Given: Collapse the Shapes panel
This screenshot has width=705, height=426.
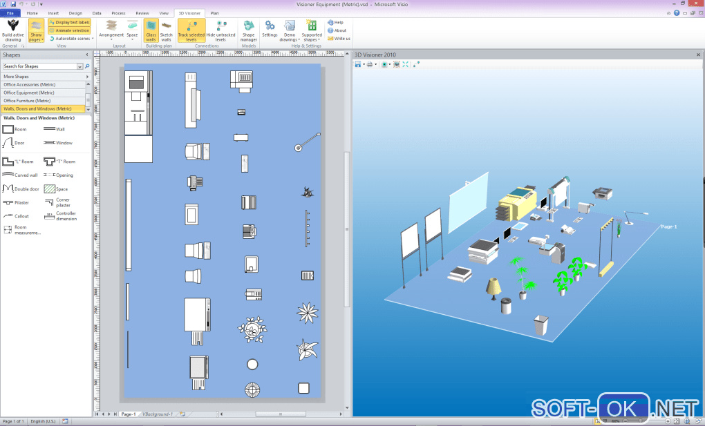Looking at the screenshot, I should click(87, 55).
